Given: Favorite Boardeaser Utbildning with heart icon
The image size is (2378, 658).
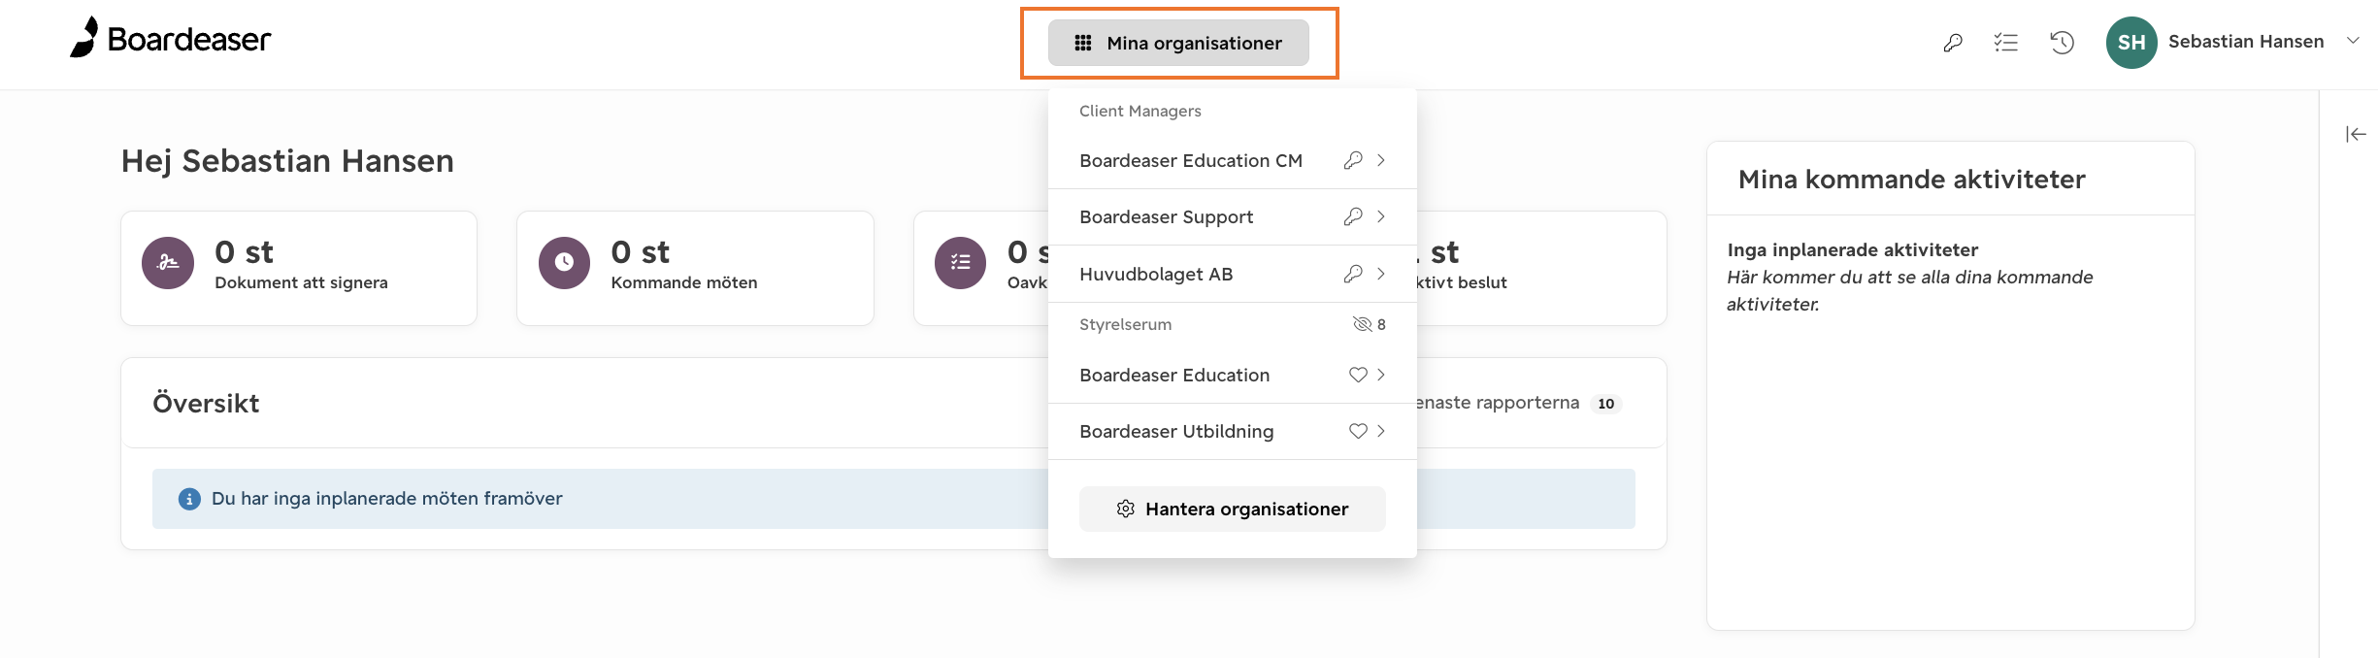Looking at the screenshot, I should pyautogui.click(x=1358, y=431).
